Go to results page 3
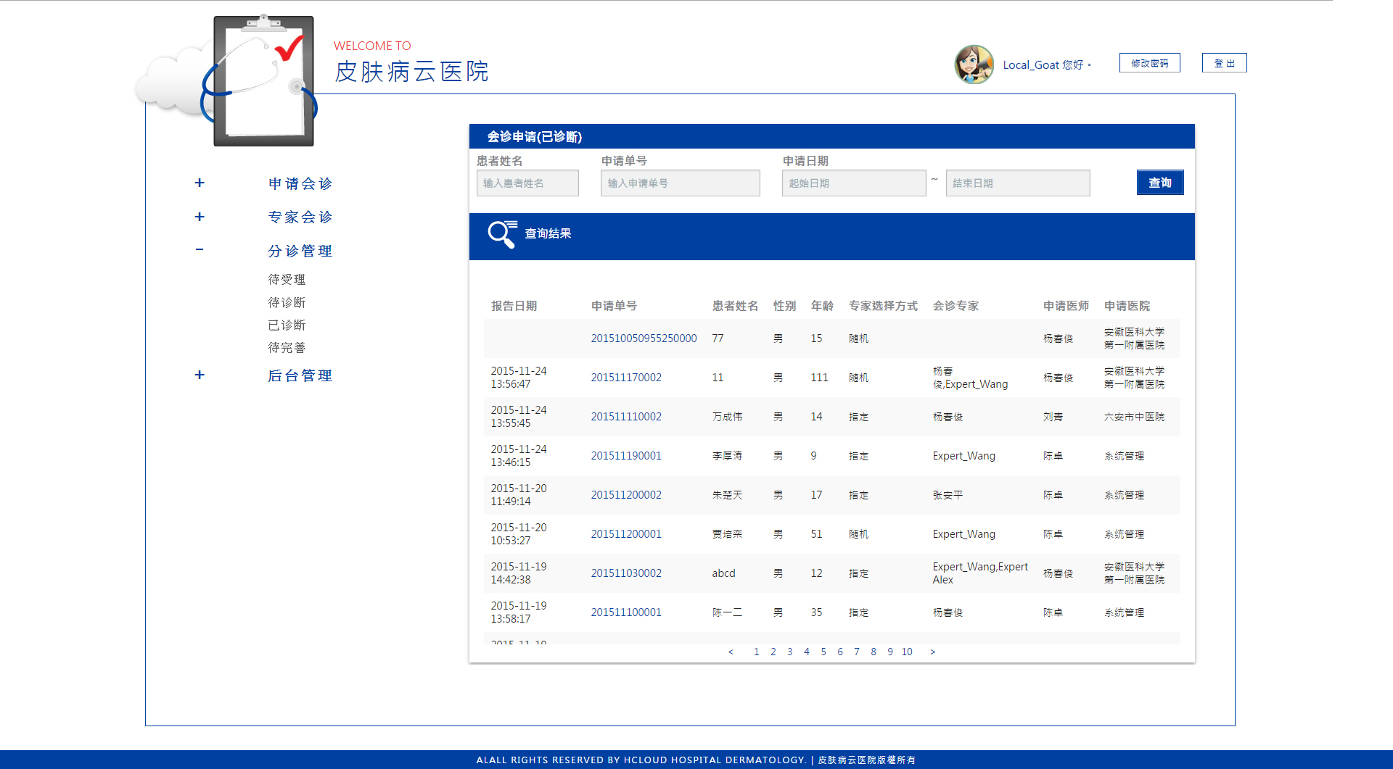The width and height of the screenshot is (1393, 769). click(x=790, y=652)
